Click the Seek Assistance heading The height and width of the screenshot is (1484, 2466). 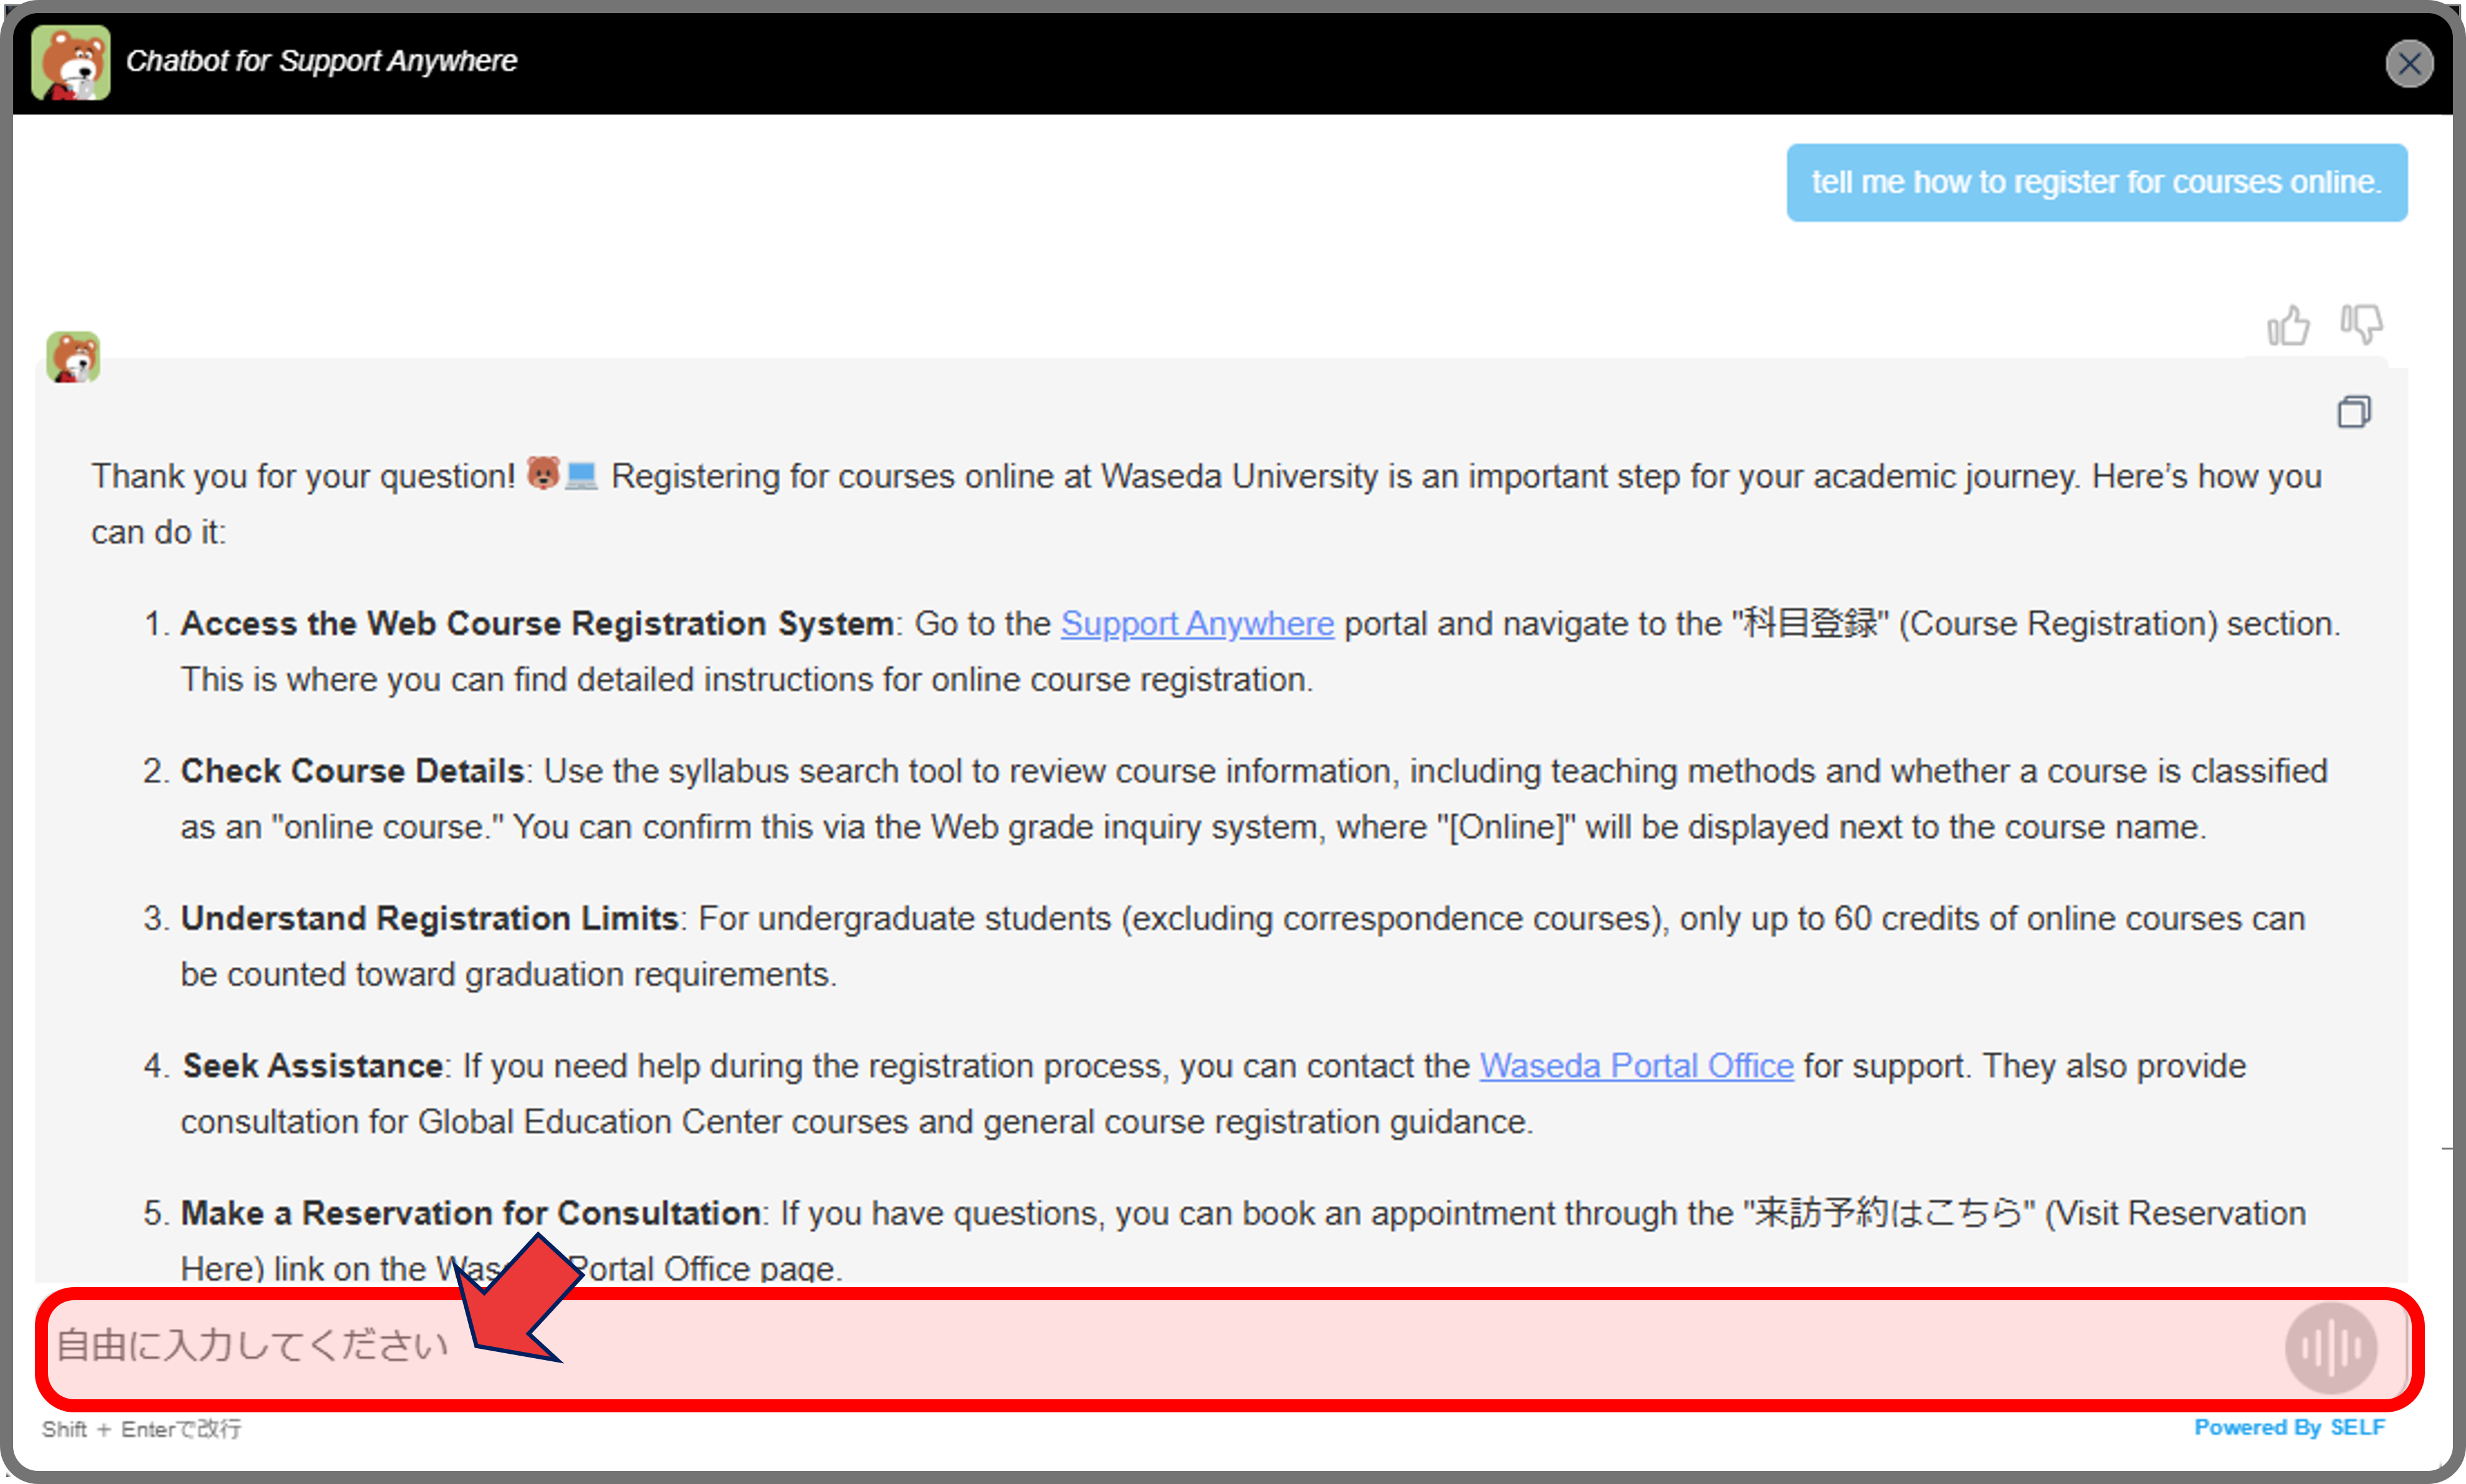click(x=313, y=1066)
